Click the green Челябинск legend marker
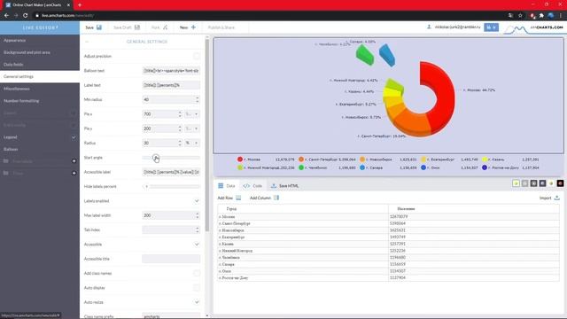The image size is (567, 319). [x=301, y=167]
